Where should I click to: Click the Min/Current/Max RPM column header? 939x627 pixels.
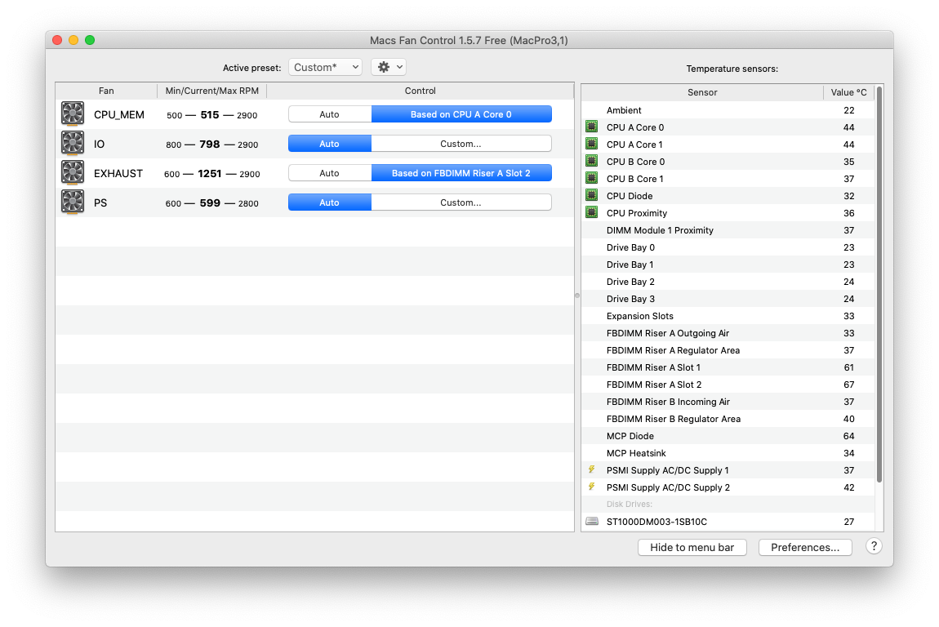pos(212,91)
